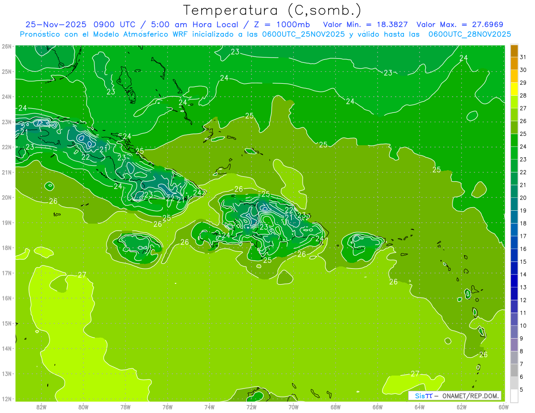Click the "17N" latitude label
The width and height of the screenshot is (535, 413).
point(6,273)
